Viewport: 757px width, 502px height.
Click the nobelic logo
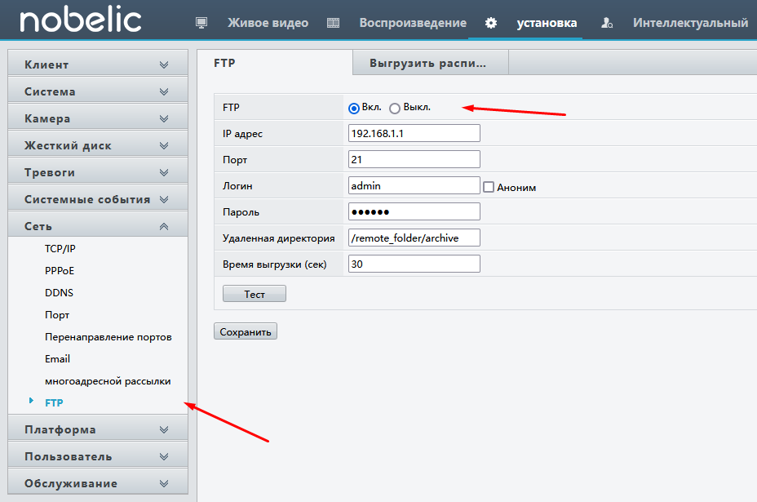(x=81, y=20)
